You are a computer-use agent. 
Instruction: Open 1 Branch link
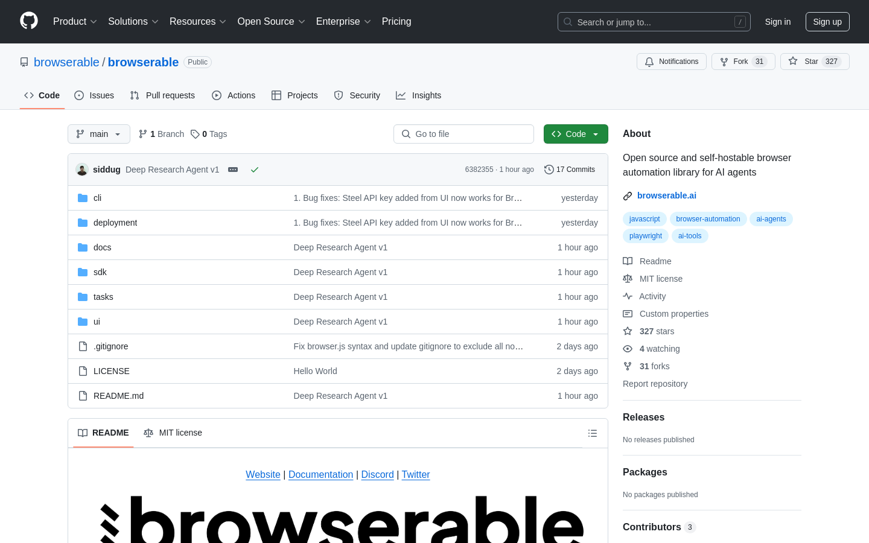[161, 134]
